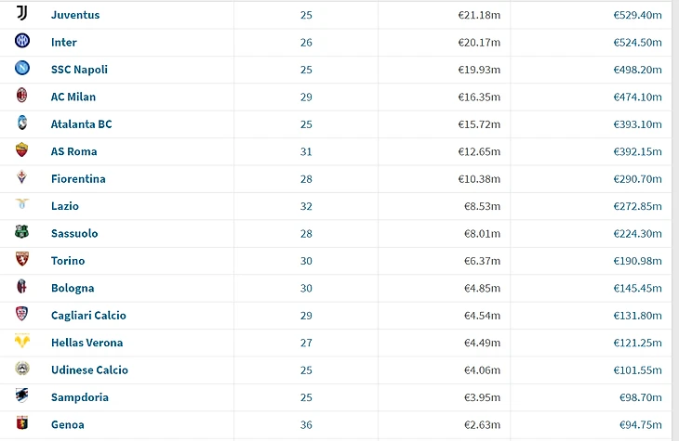Click the AS Roma crest icon
The width and height of the screenshot is (679, 441).
[22, 150]
